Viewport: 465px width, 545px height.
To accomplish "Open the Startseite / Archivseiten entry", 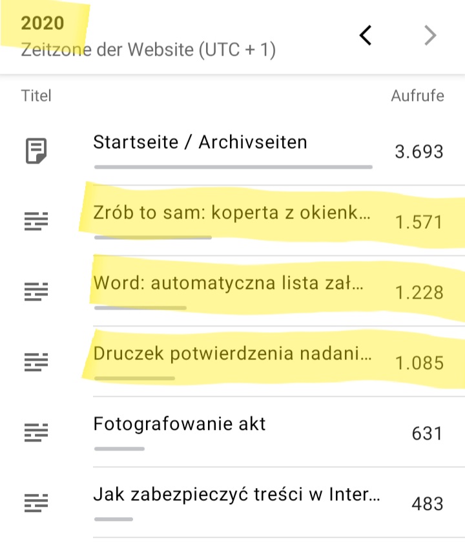I will point(200,142).
